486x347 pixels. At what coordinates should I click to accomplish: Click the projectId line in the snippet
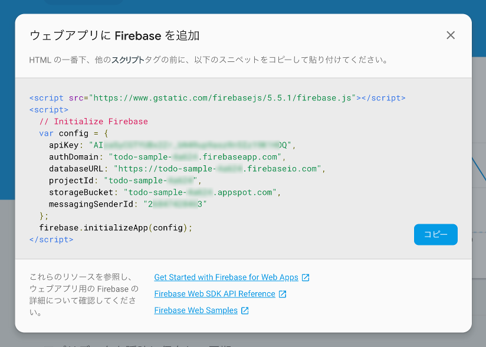125,181
